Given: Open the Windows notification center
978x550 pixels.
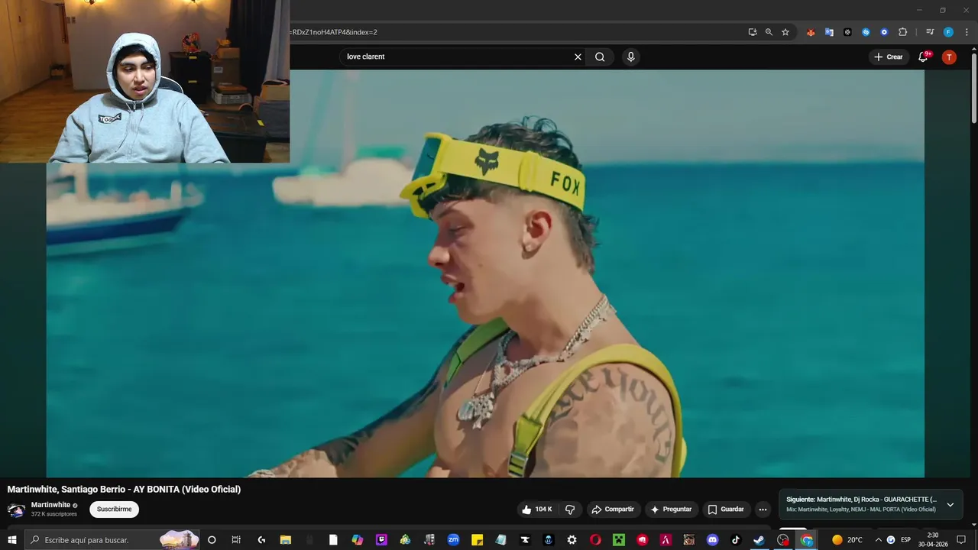Looking at the screenshot, I should point(961,540).
